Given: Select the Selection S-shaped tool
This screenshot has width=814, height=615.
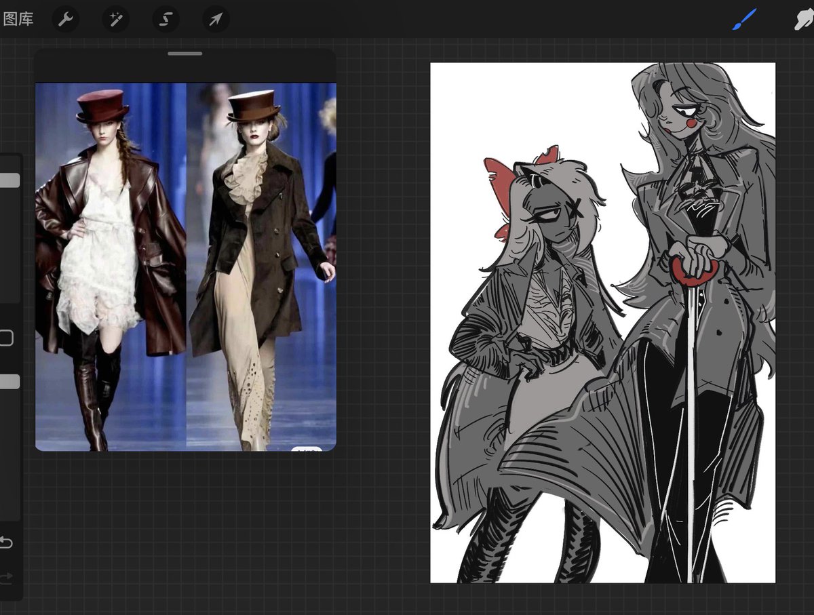Looking at the screenshot, I should pyautogui.click(x=166, y=19).
